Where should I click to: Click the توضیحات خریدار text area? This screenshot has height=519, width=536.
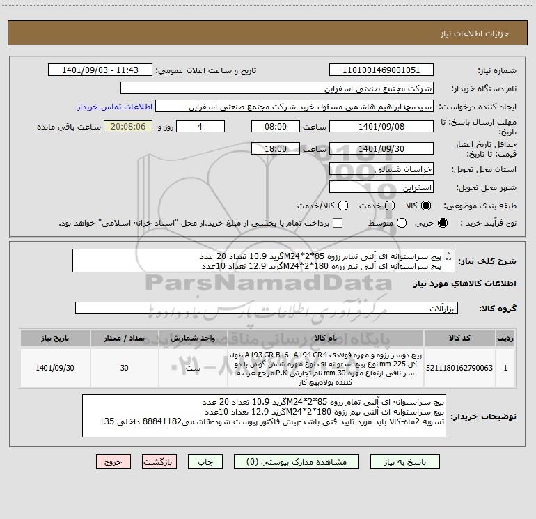[264, 416]
